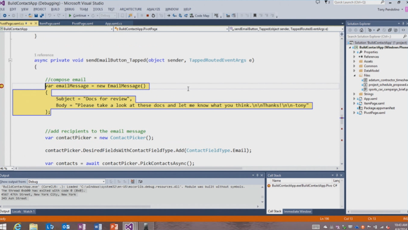Image resolution: width=408 pixels, height=230 pixels.
Task: Select sports_car_campaign_brief file
Action: tap(388, 90)
